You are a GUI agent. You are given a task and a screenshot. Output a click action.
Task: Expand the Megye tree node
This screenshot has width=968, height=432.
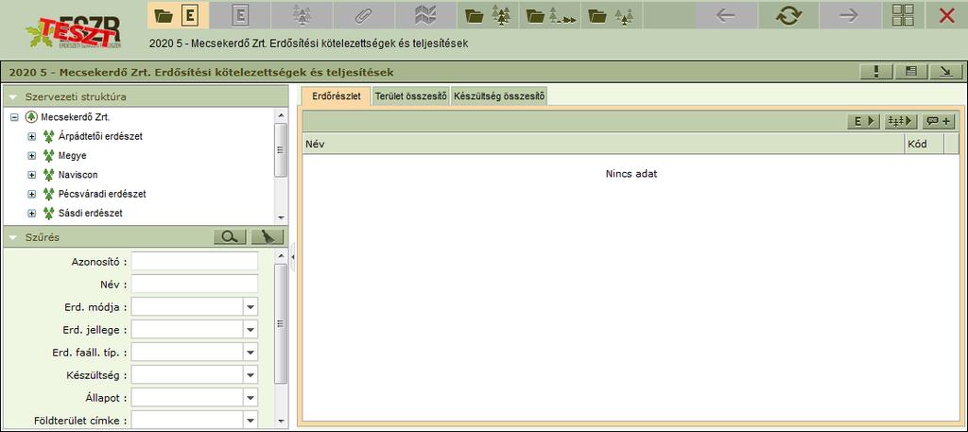point(32,156)
